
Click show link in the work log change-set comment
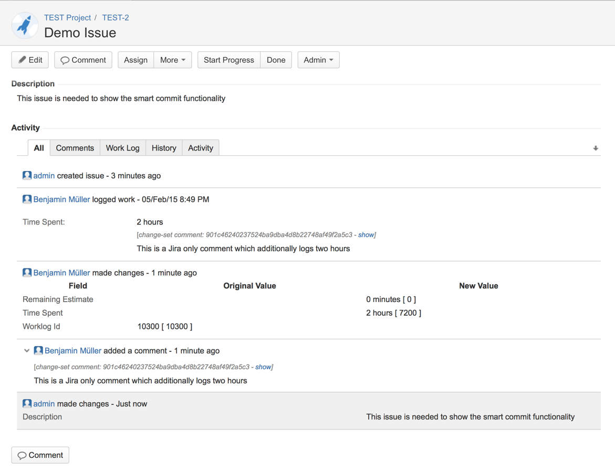(x=366, y=235)
